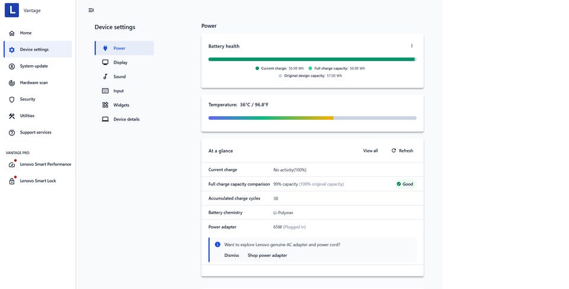Click the green battery health bar

click(312, 59)
